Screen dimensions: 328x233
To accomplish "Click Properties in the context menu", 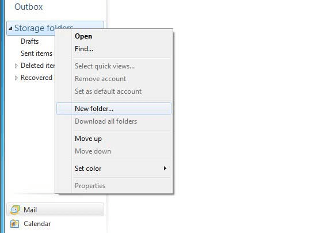I will point(114,186).
